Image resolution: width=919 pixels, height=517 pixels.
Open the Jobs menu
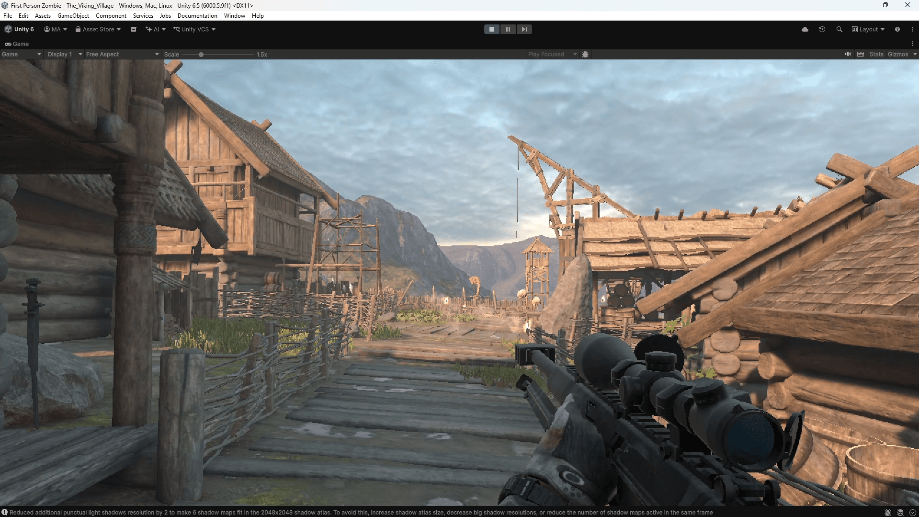(165, 16)
